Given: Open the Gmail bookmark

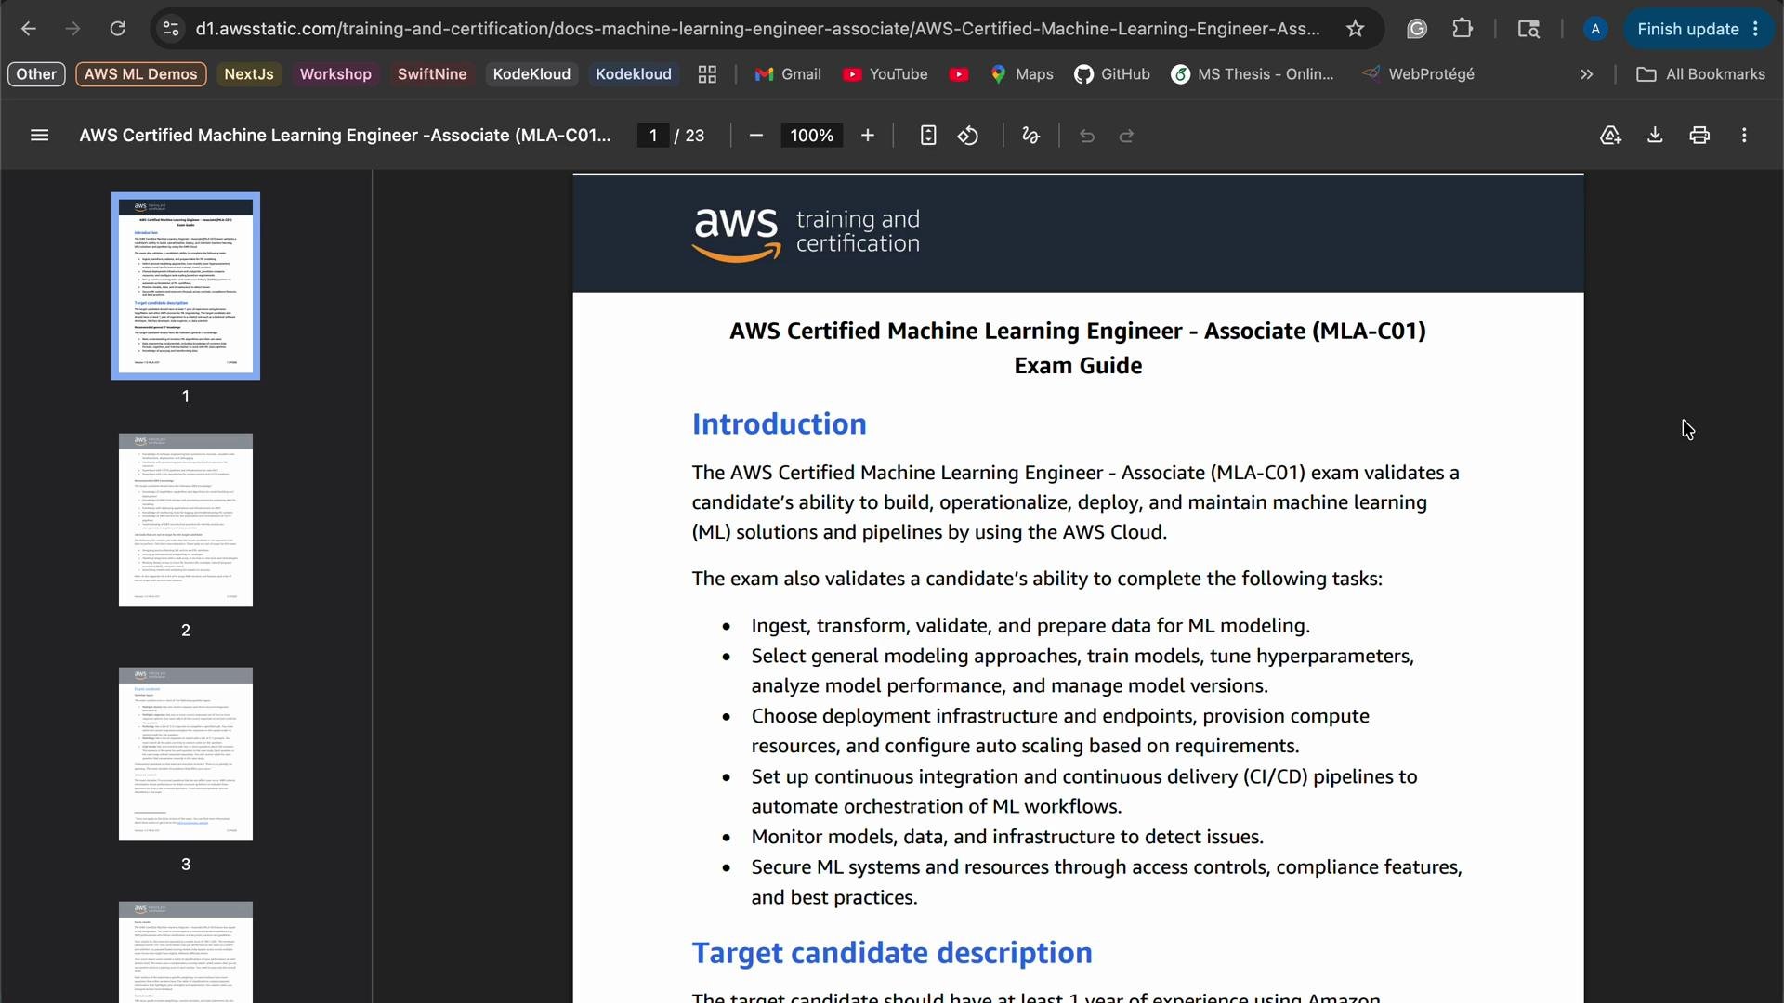Looking at the screenshot, I should click(x=788, y=74).
